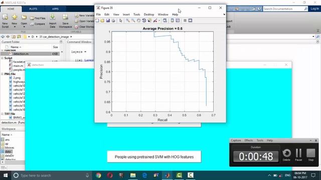Open Capture menu in recorder window
Image resolution: width=321 pixels, height=180 pixels.
tap(236, 140)
